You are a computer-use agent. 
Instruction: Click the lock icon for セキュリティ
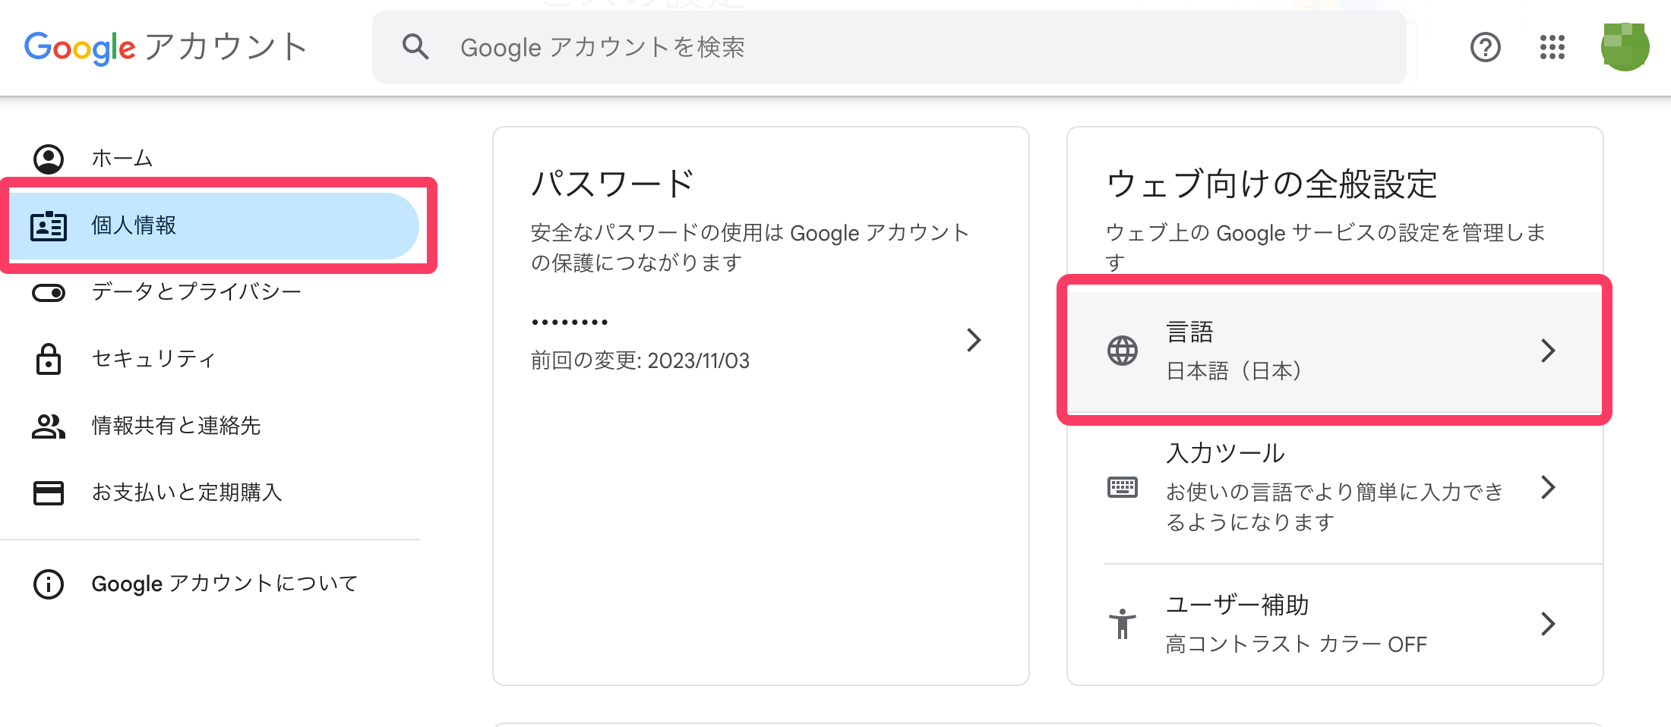pos(49,359)
